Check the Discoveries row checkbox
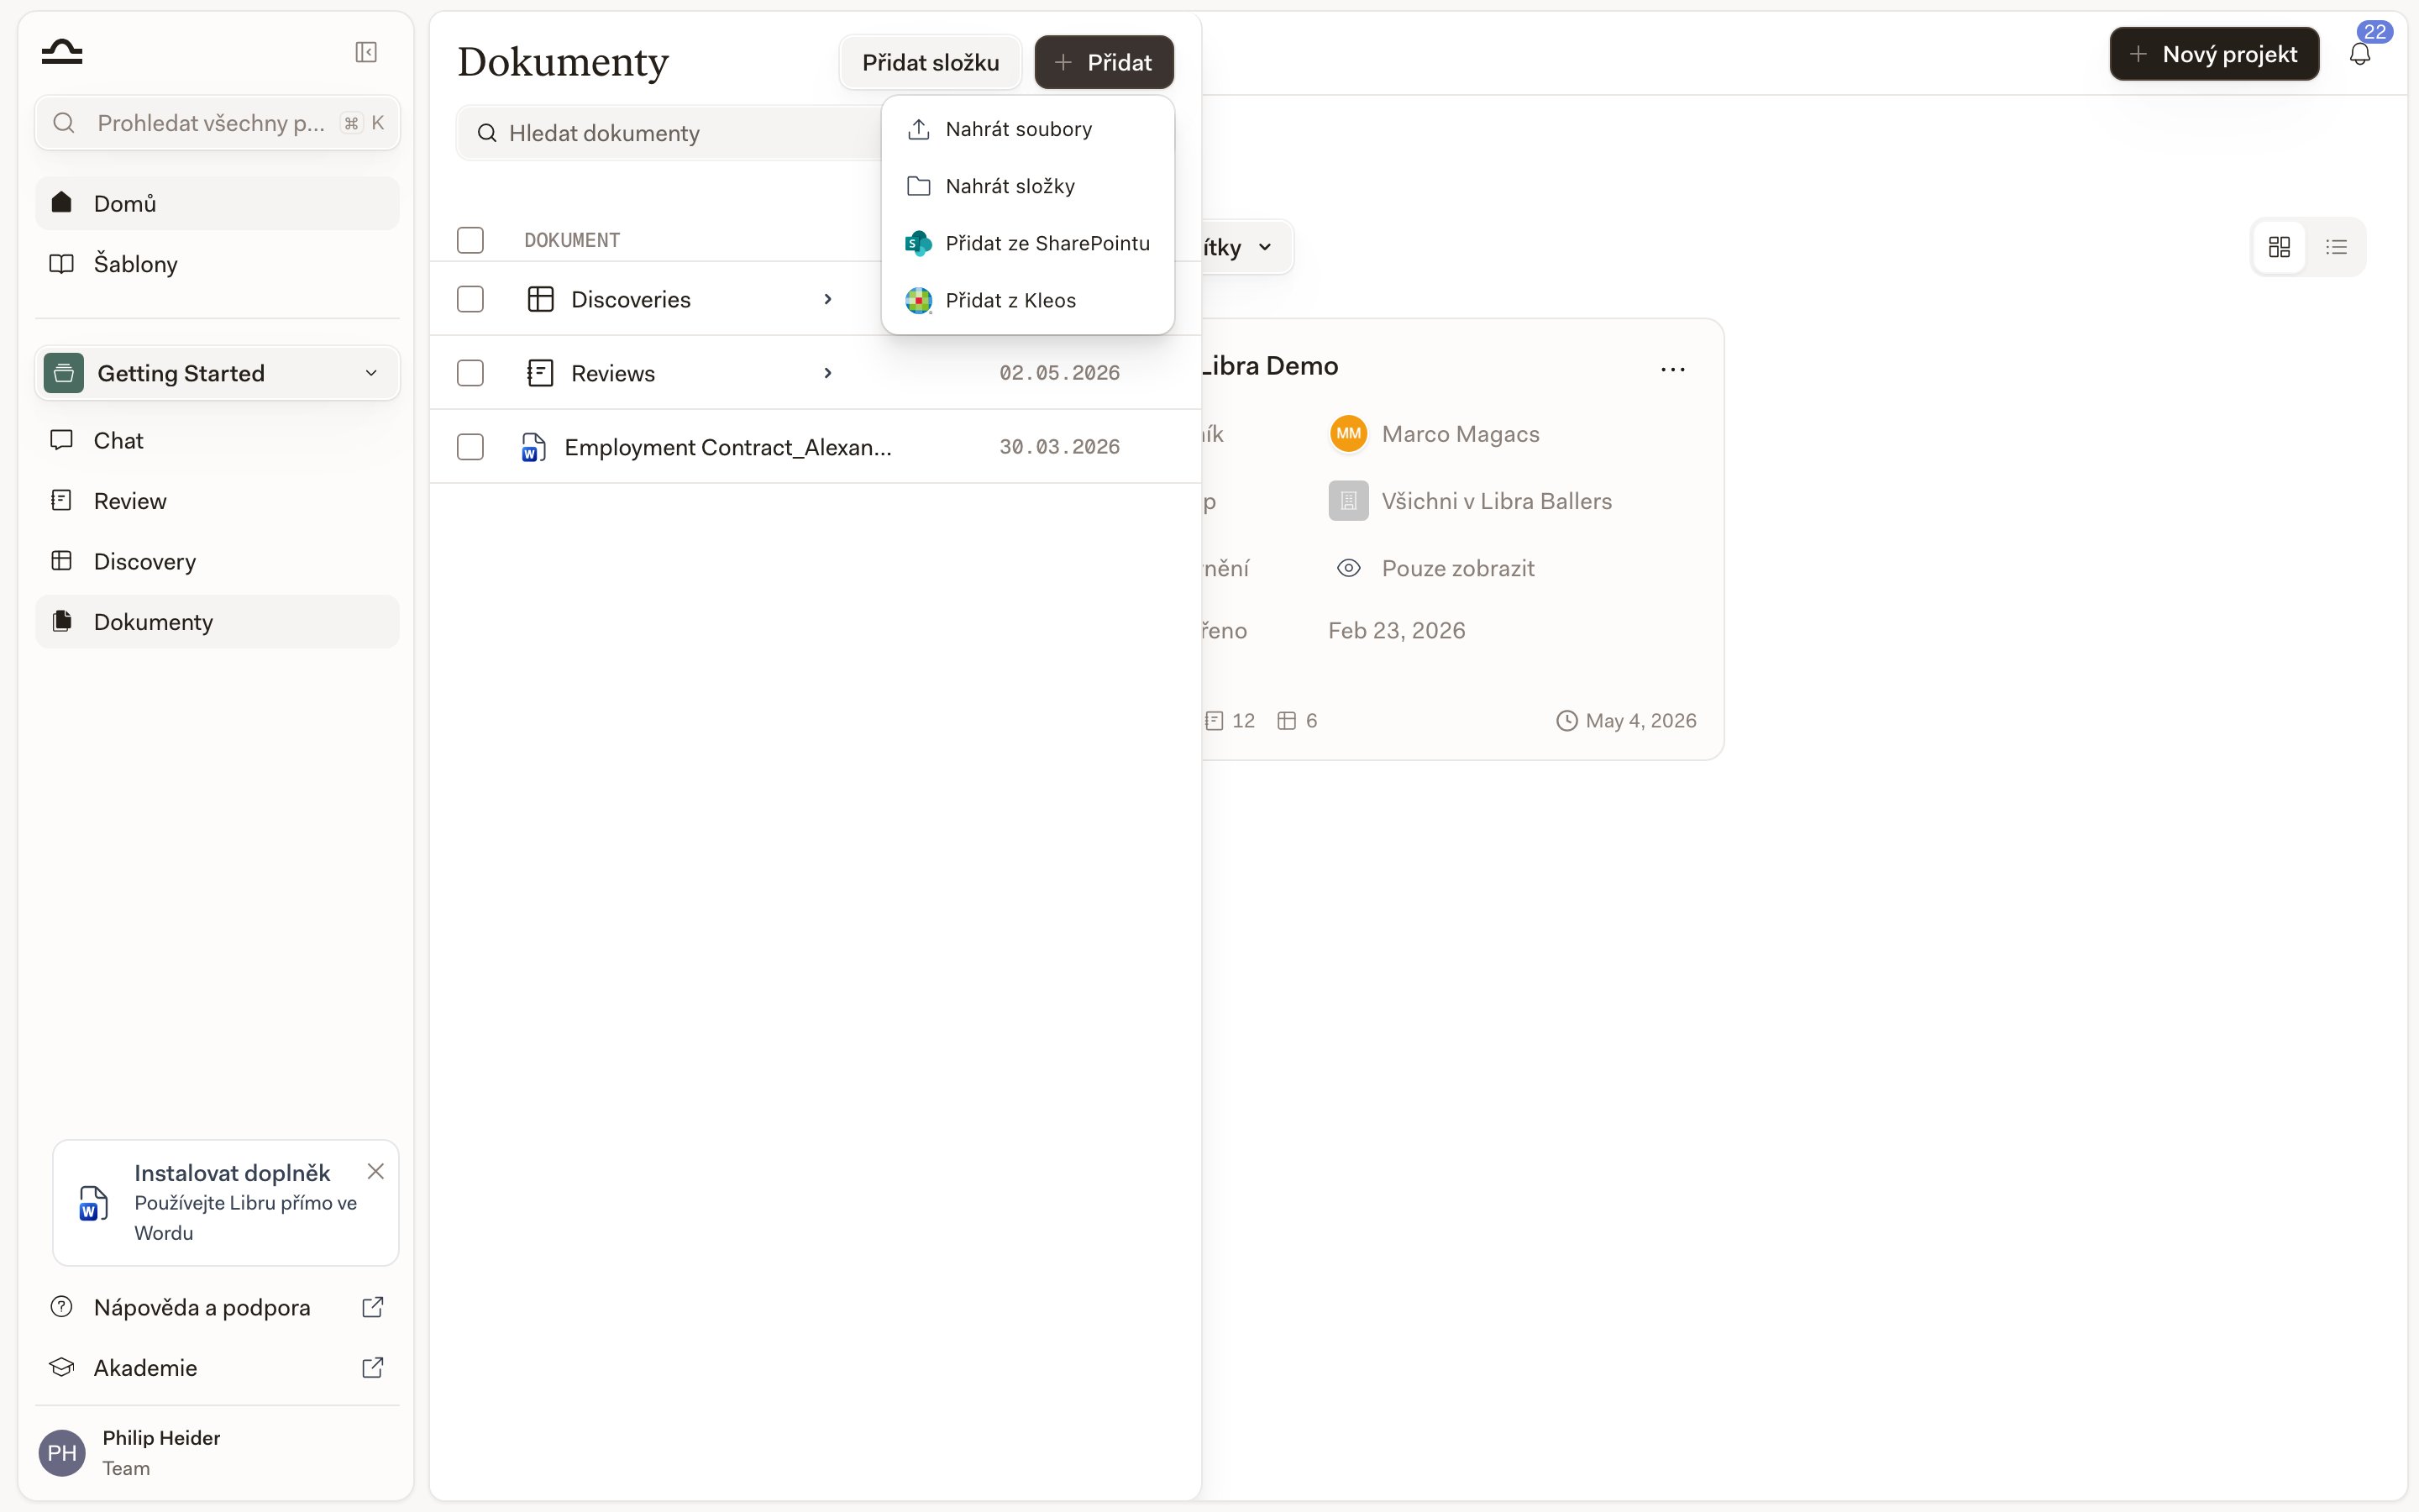This screenshot has height=1512, width=2419. click(x=470, y=299)
